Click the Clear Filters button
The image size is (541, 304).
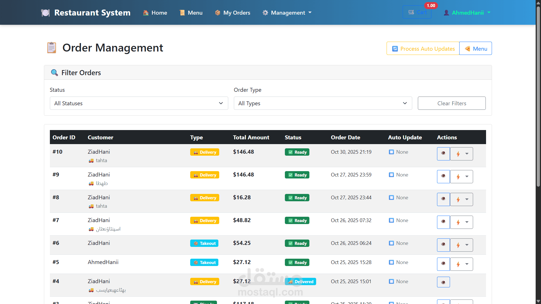point(451,103)
